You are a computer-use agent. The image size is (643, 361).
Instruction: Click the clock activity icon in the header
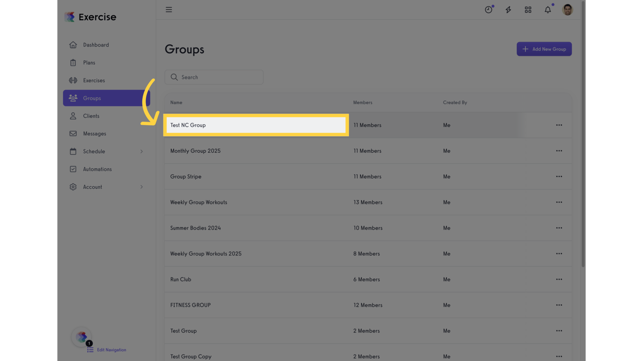click(489, 9)
